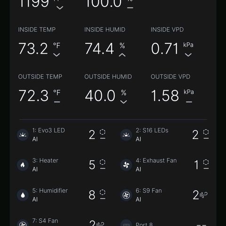This screenshot has width=226, height=226.
Task: Open the 2: S16 LEDs port settings
Action: [x=165, y=135]
